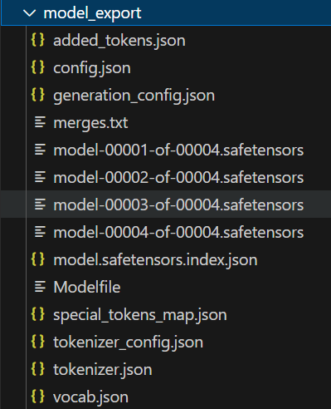Viewport: 331px width, 409px height.
Task: Select model-00004-of-00004.safetensors
Action: [x=178, y=233]
